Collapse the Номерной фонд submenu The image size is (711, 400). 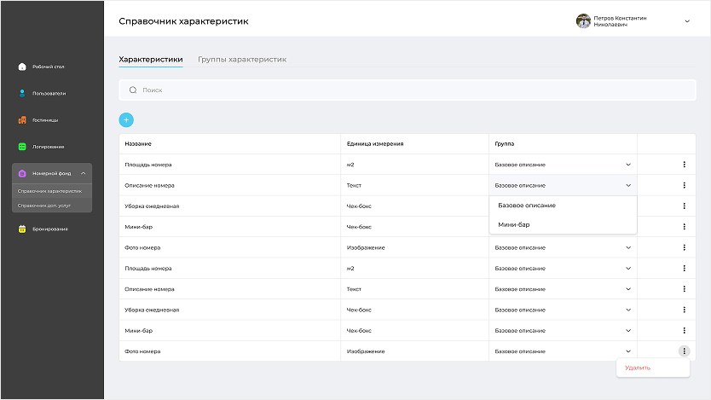[x=83, y=173]
